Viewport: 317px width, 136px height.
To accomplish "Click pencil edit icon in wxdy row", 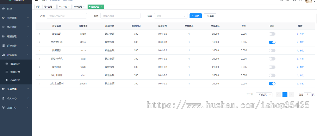I will (298, 67).
